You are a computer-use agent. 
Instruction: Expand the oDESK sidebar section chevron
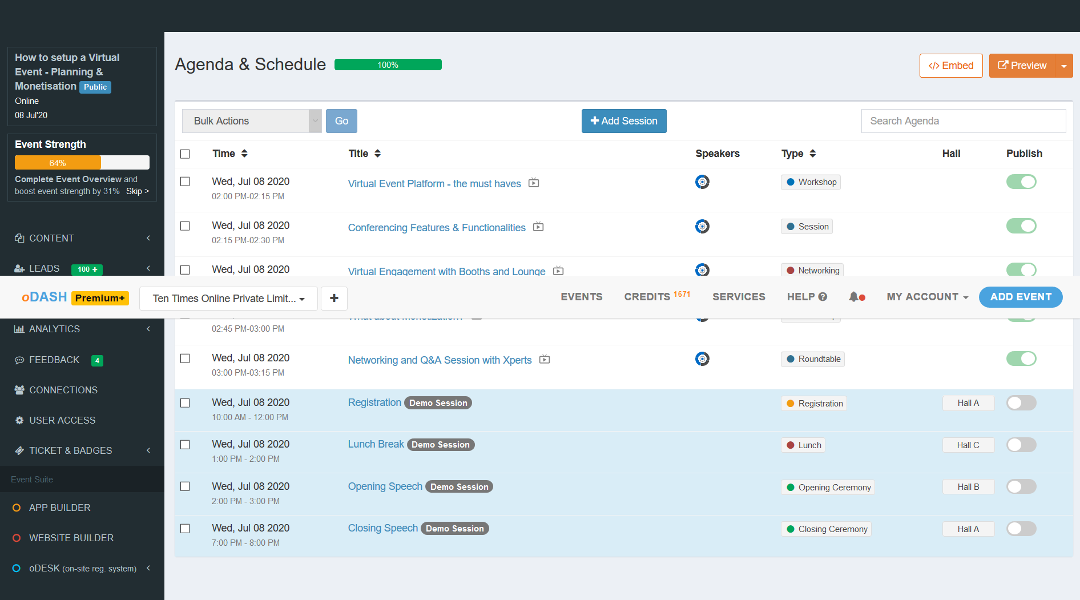coord(148,568)
